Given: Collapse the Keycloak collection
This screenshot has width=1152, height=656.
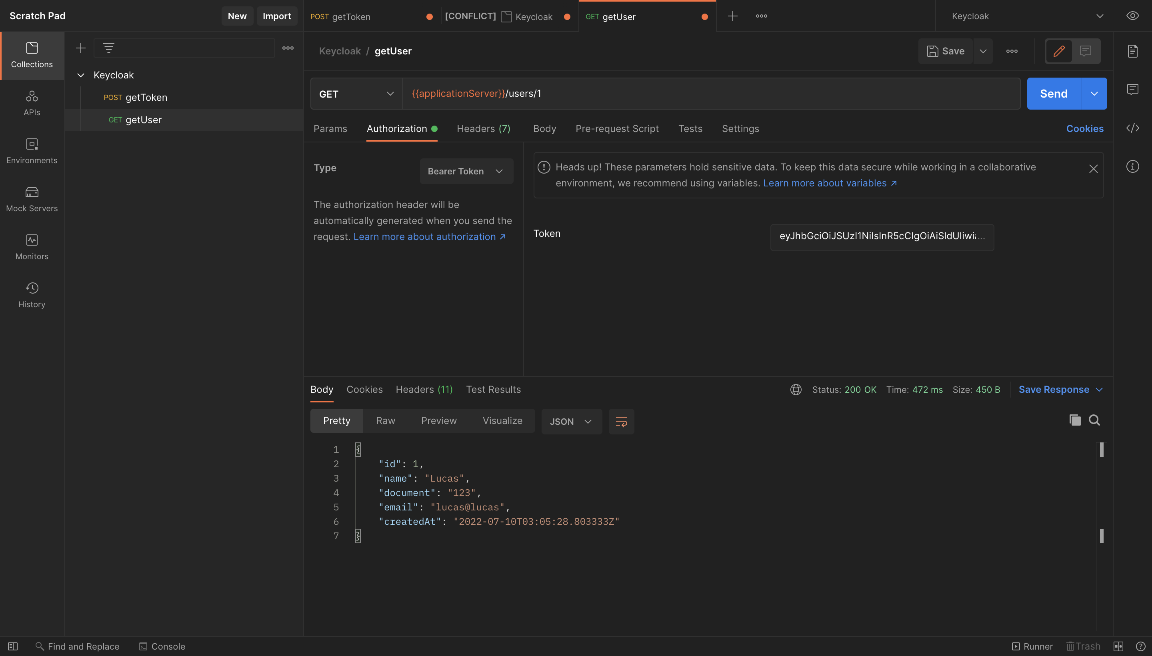Looking at the screenshot, I should tap(81, 75).
